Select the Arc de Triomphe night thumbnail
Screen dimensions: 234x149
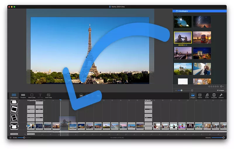pyautogui.click(x=202, y=53)
